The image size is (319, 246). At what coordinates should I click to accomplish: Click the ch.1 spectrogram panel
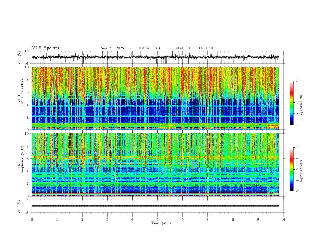(x=155, y=98)
